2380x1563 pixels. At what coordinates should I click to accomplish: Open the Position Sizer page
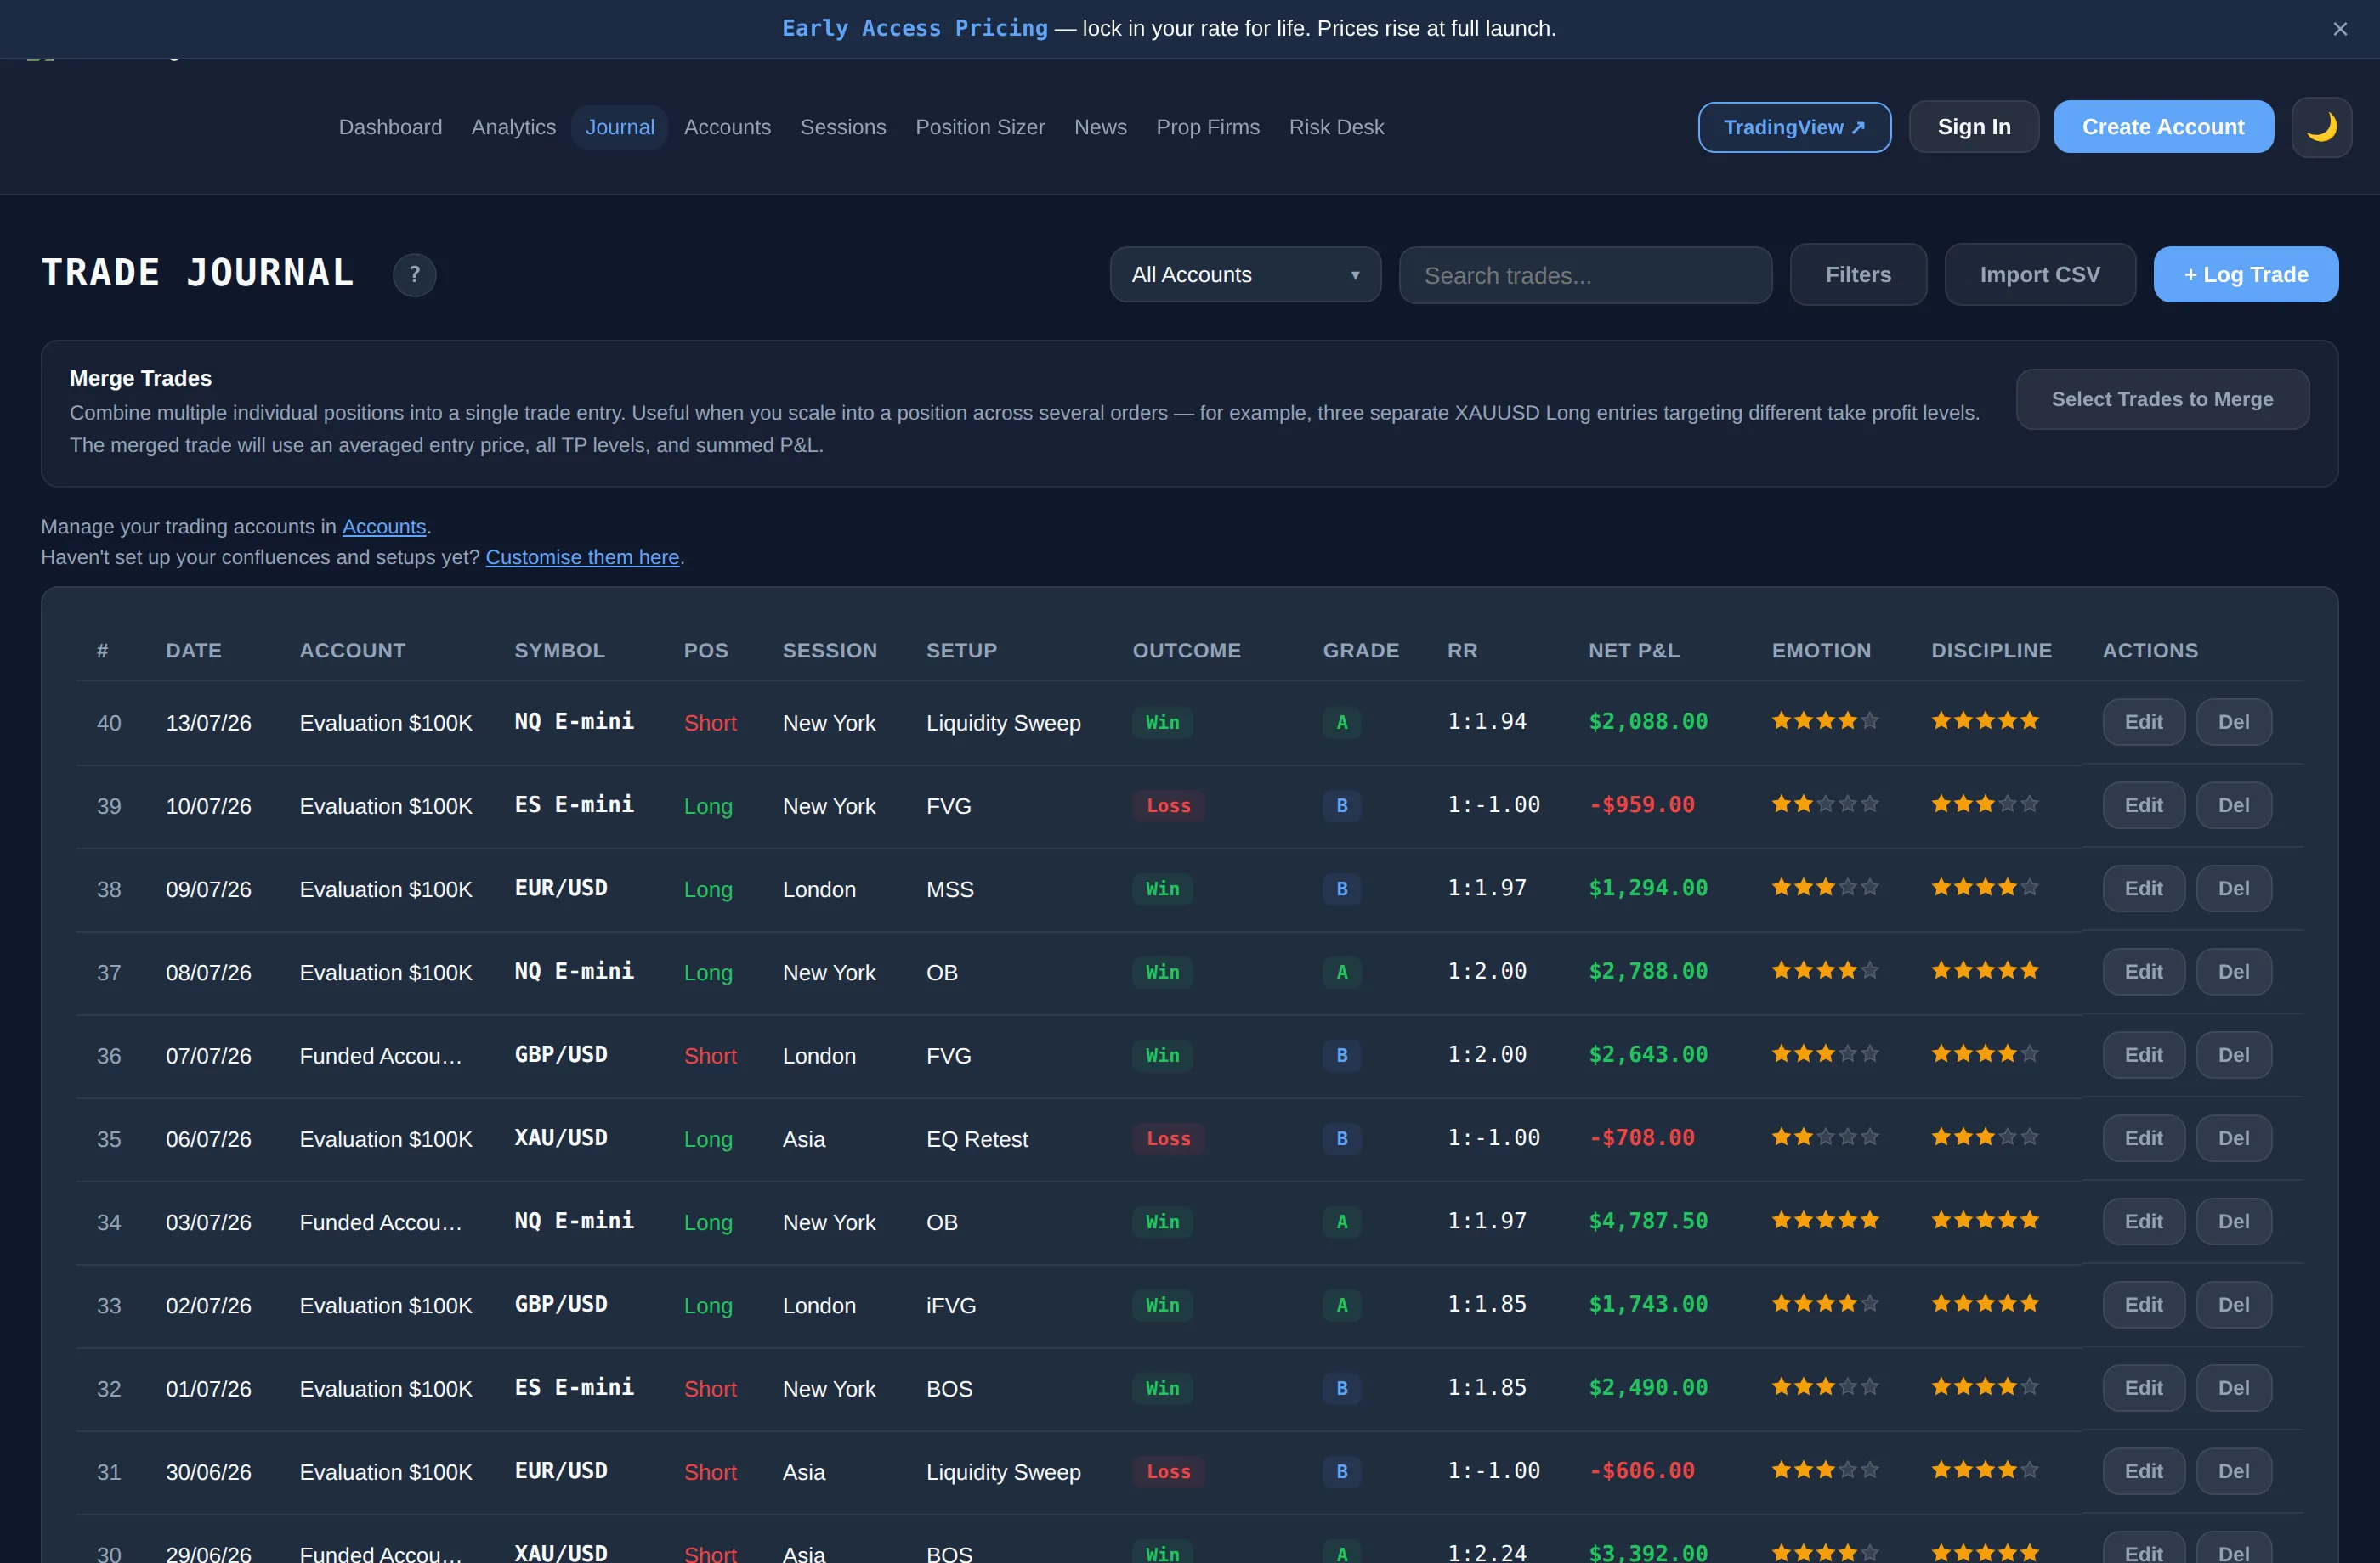tap(980, 127)
